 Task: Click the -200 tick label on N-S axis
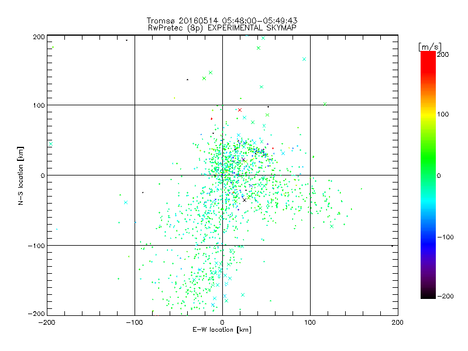click(36, 314)
